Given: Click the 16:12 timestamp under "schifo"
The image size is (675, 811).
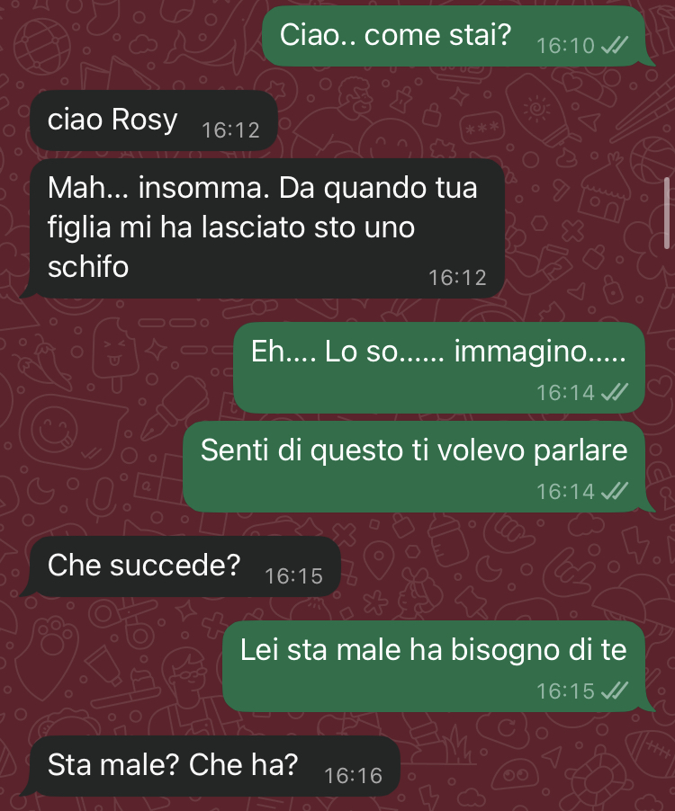Looking at the screenshot, I should 457,278.
